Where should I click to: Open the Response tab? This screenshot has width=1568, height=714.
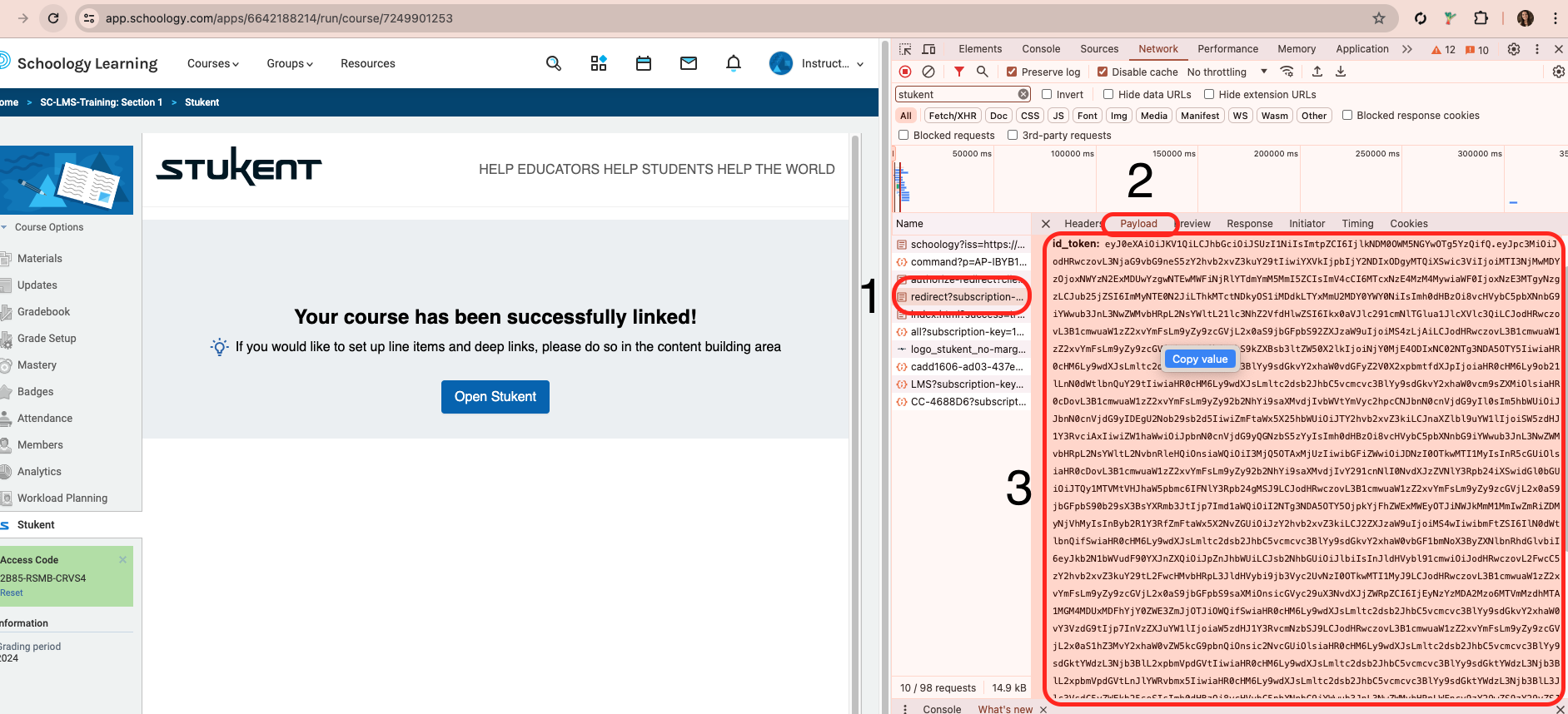1249,224
